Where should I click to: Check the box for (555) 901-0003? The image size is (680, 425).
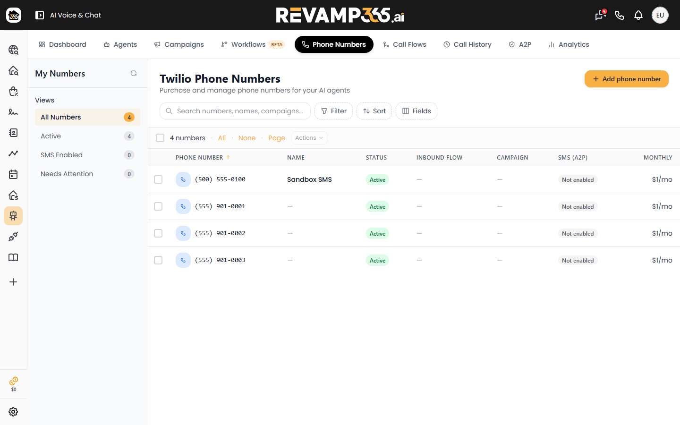click(158, 260)
